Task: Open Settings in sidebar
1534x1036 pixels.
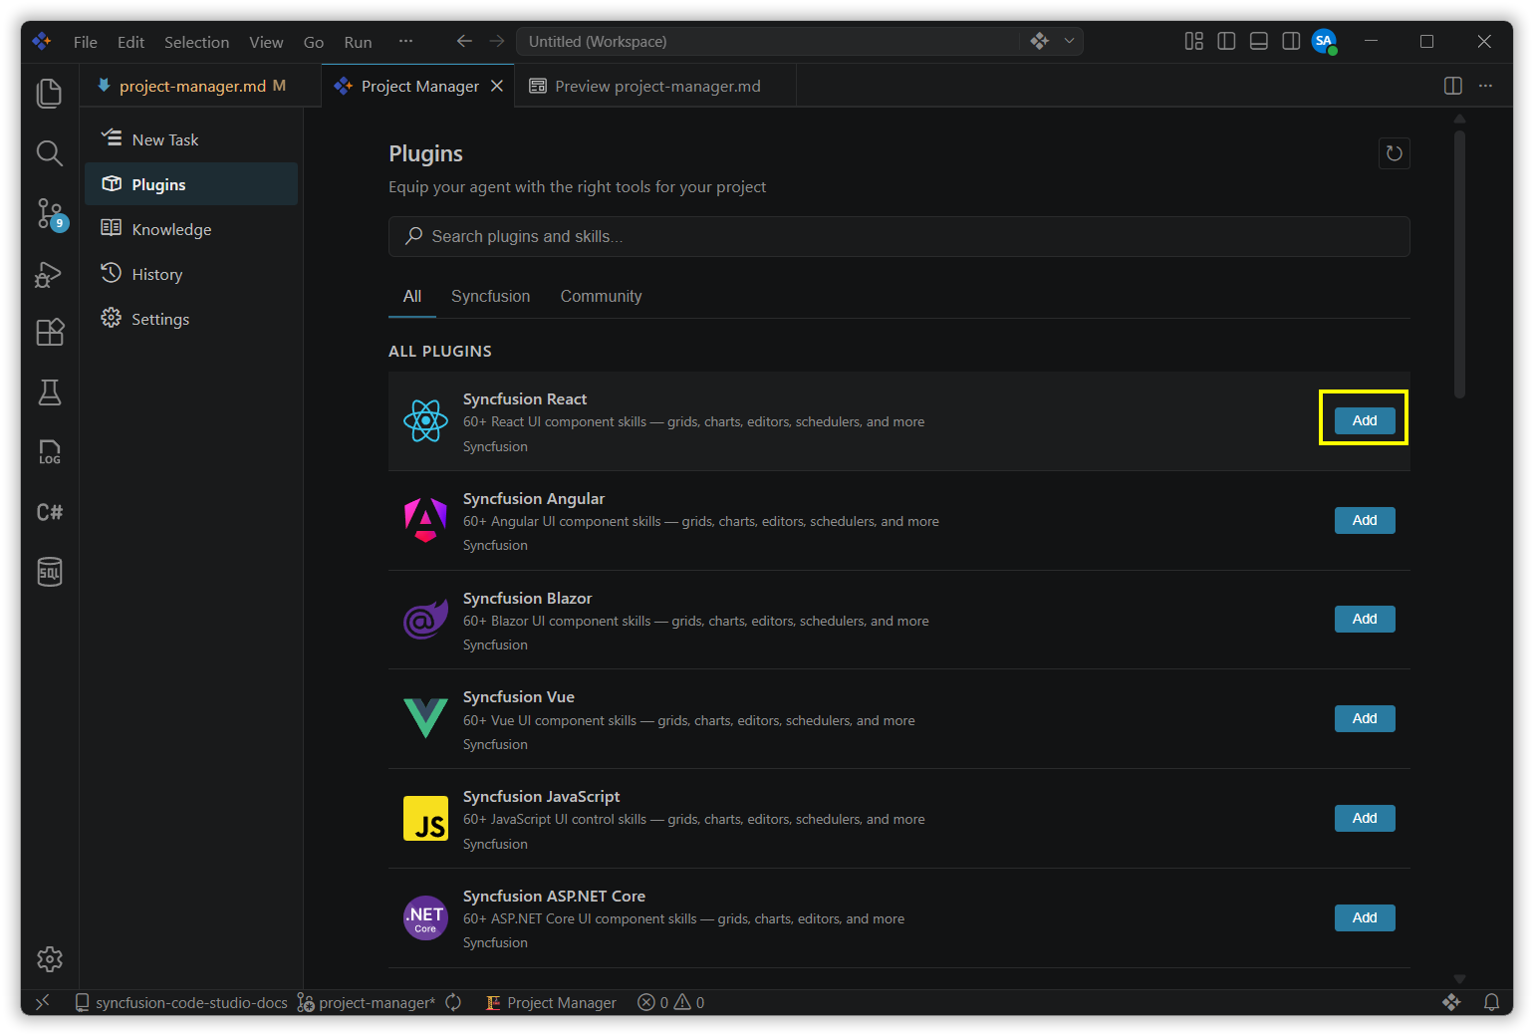Action: click(191, 319)
